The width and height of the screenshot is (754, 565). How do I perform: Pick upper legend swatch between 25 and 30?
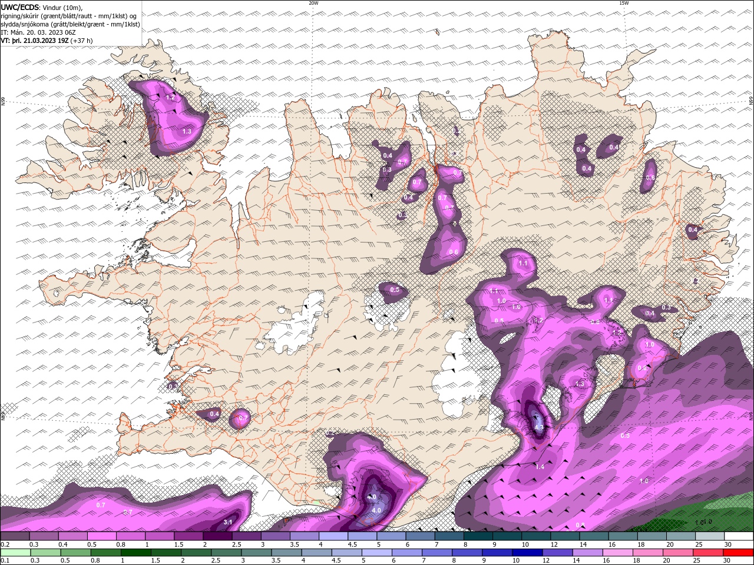click(710, 536)
